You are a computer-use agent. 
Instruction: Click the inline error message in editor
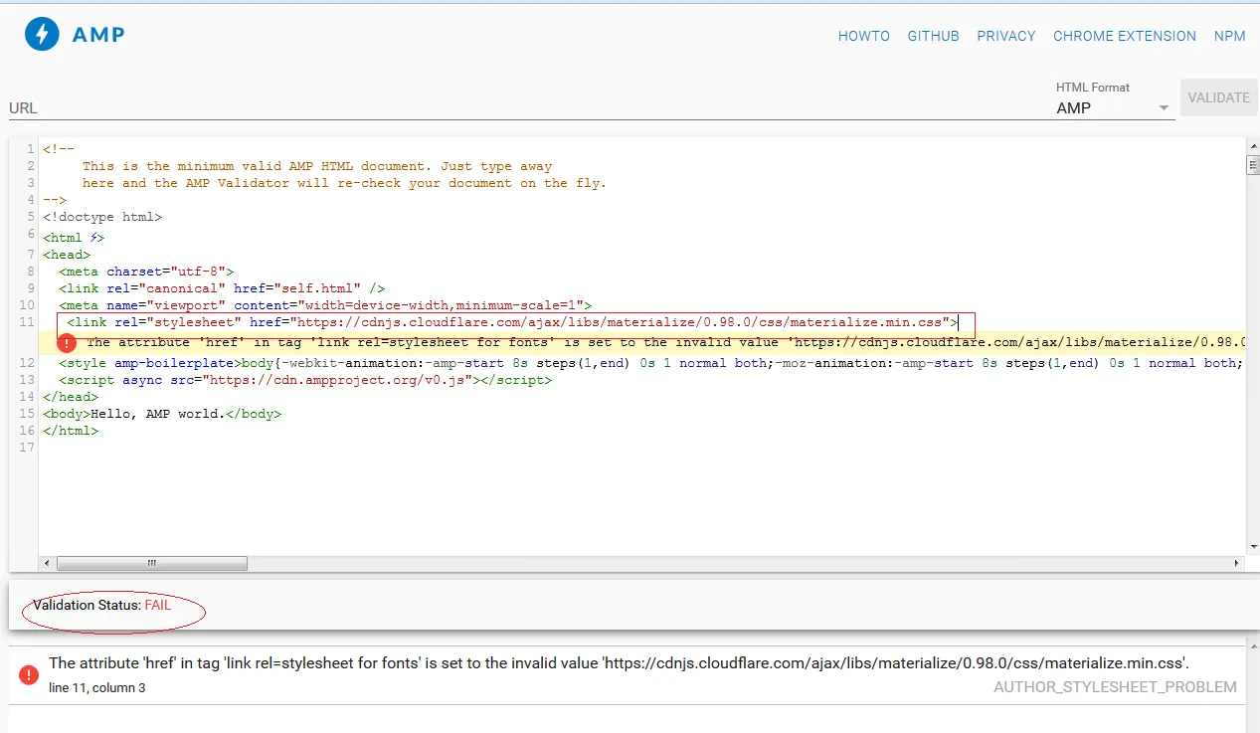(665, 343)
